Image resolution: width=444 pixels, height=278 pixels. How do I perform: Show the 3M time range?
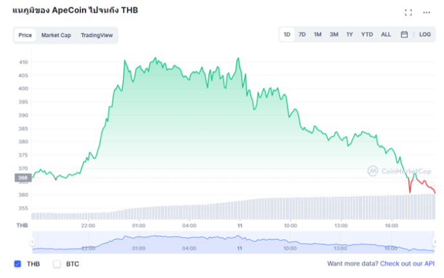(x=334, y=35)
